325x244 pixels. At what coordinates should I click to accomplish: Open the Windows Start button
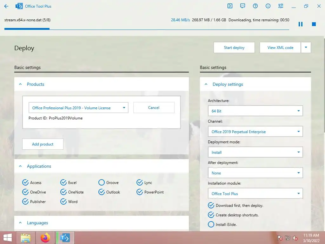[x=8, y=238]
